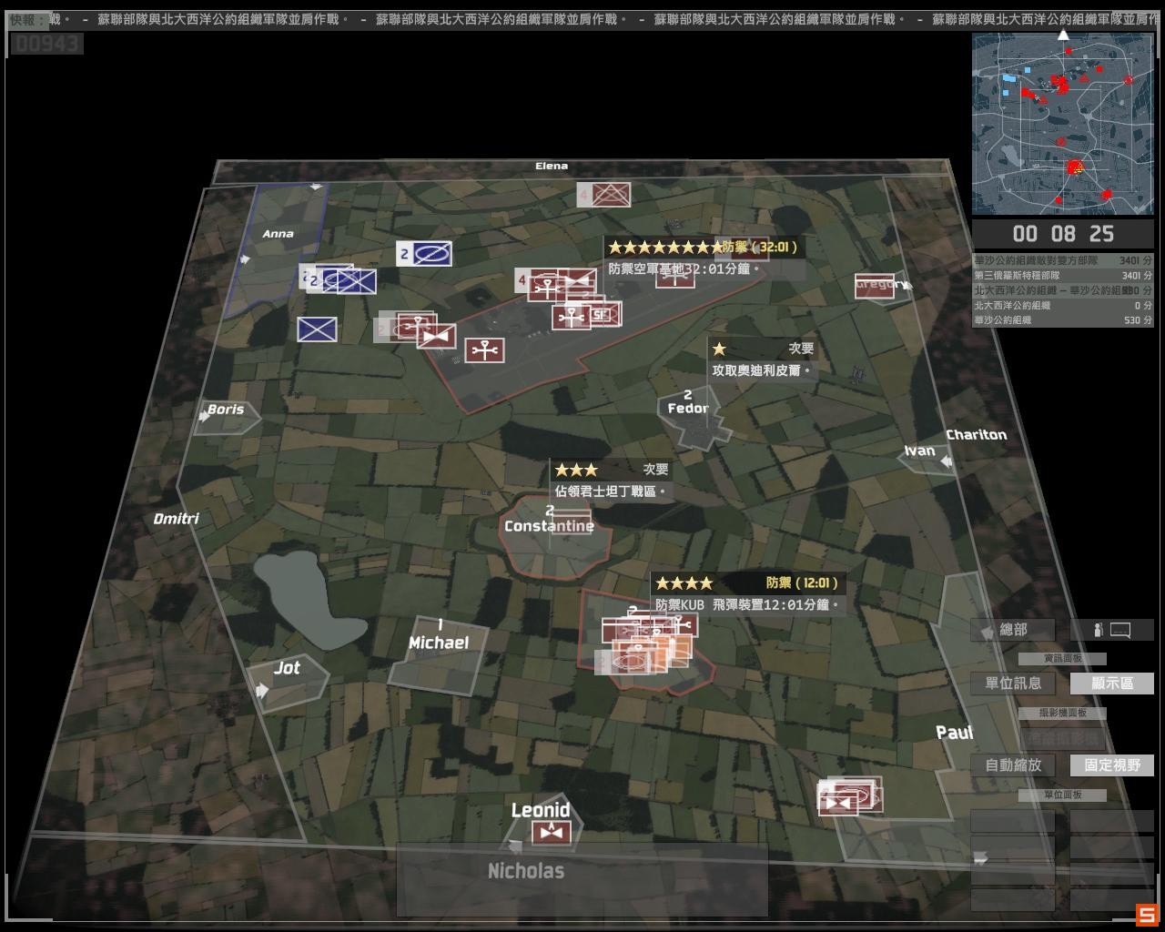Select the 防禦空軍基地 eight-star objective
Screen dimensions: 1165x932
704,258
